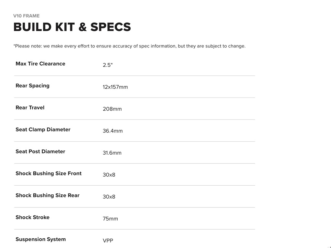Viewport: 331px width, 248px height.
Task: Click the 31.6mm seat post value
Action: [x=112, y=153]
